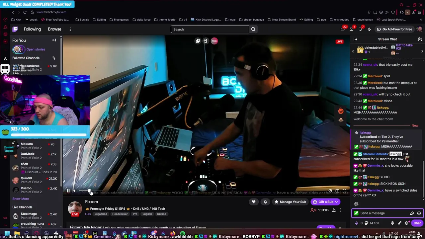This screenshot has width=425, height=239.
Task: Click the Gigachad stream tag
Action: coord(101,214)
